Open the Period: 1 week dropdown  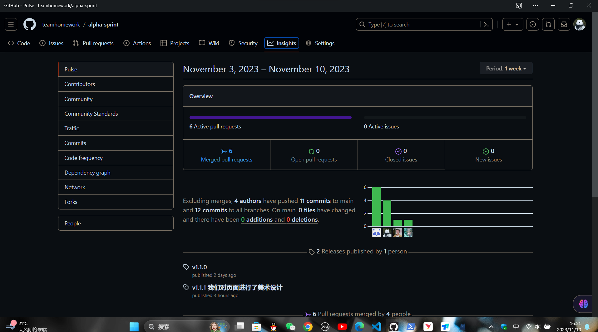(x=506, y=68)
